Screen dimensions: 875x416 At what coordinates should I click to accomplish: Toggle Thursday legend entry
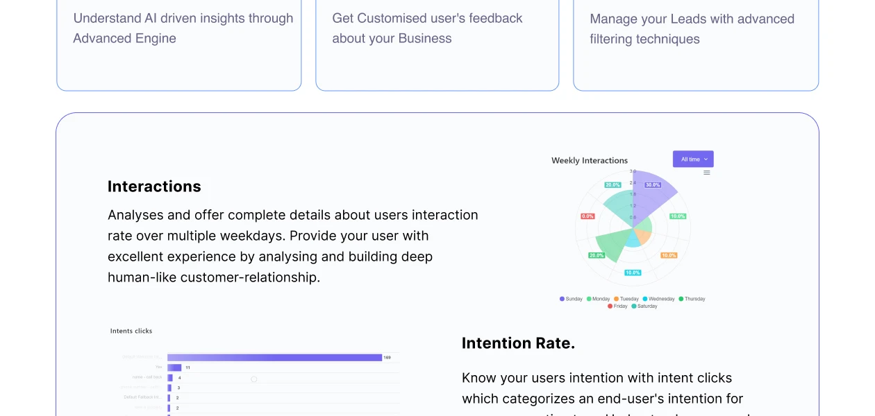(692, 299)
